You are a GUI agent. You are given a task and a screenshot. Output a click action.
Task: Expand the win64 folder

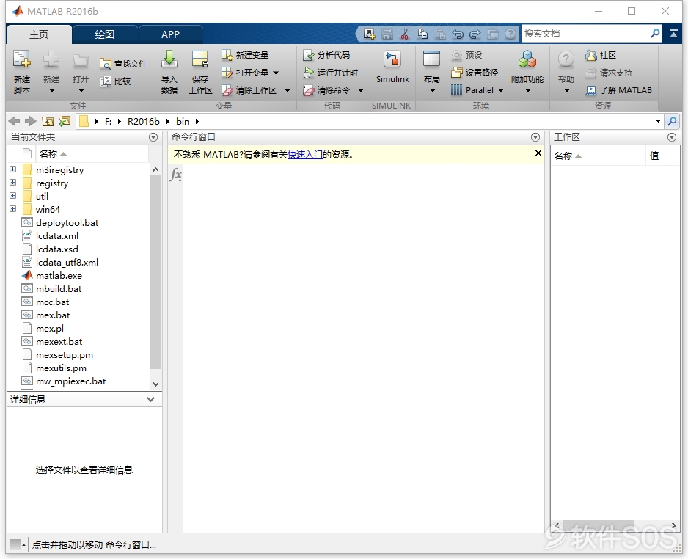point(12,208)
